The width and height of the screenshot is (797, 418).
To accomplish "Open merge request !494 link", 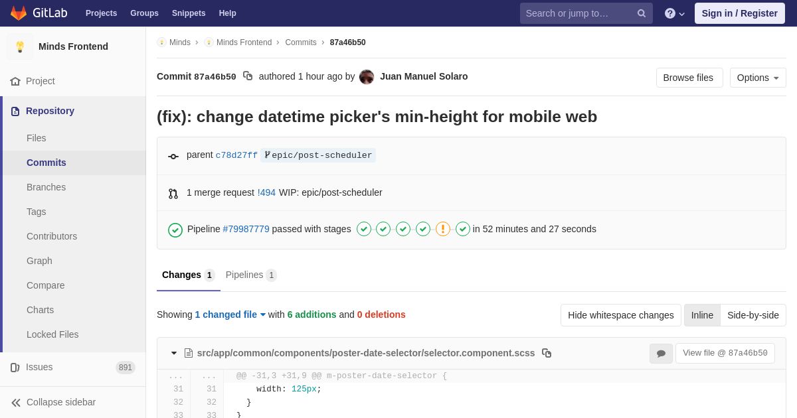I will tap(266, 192).
